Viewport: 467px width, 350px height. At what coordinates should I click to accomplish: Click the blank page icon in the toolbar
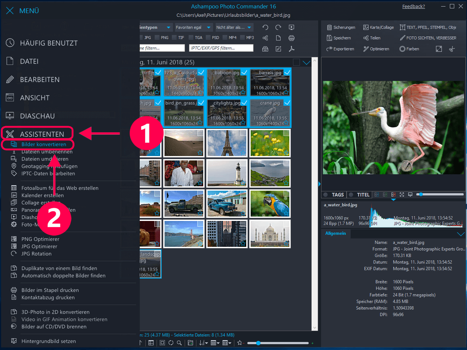(x=278, y=38)
